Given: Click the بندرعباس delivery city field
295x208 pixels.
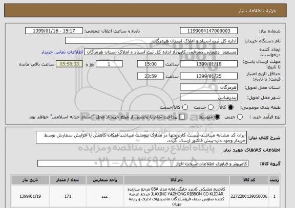Looking at the screenshot, I should 208,98.
